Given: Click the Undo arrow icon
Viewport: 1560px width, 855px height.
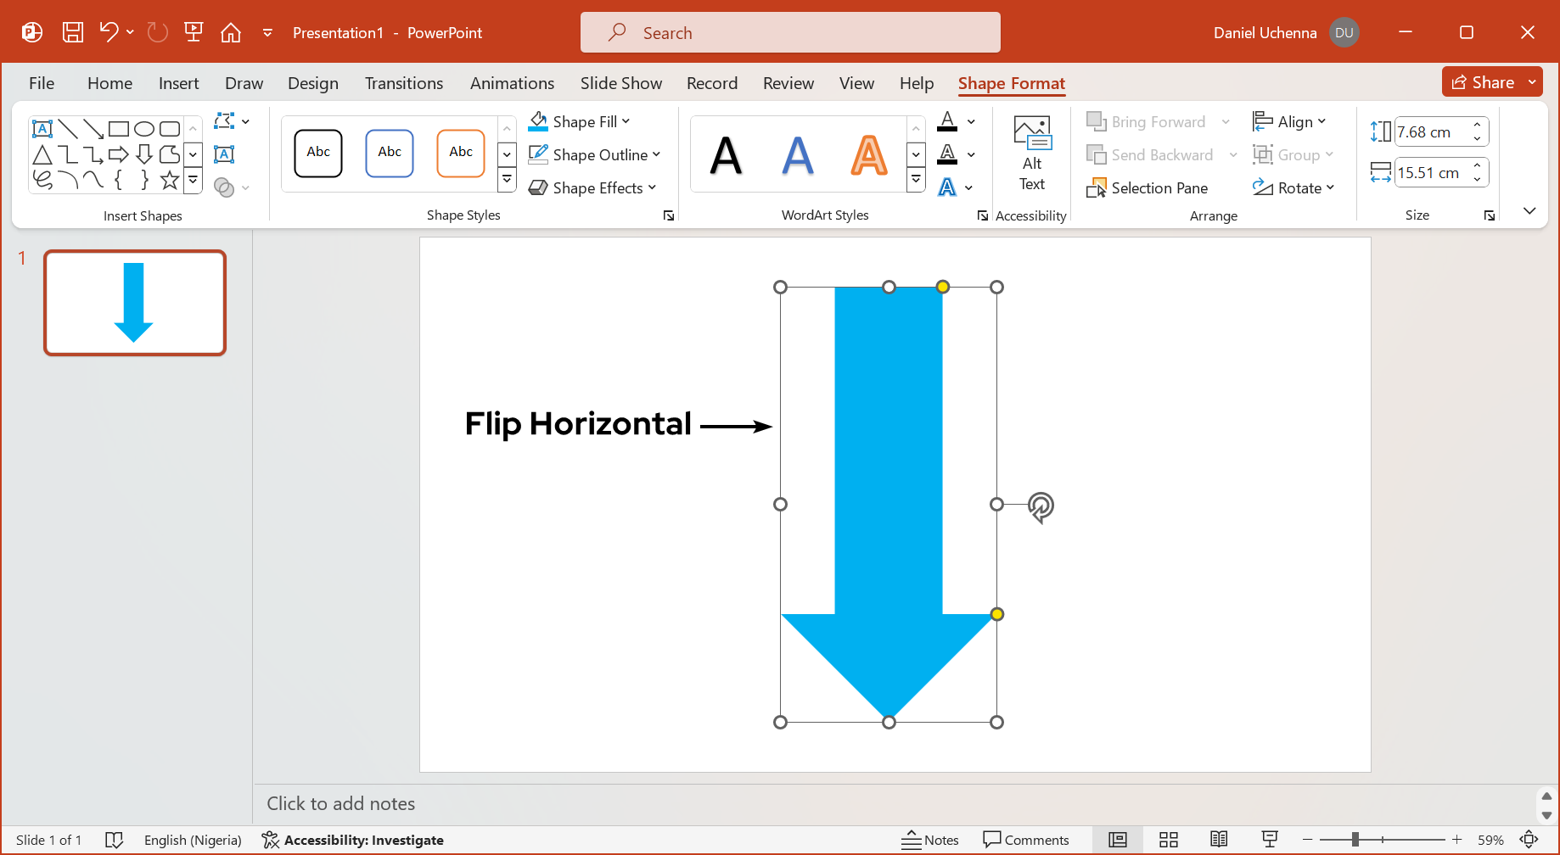Looking at the screenshot, I should point(108,32).
